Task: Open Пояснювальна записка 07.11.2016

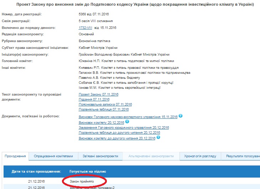Action: click(x=105, y=104)
